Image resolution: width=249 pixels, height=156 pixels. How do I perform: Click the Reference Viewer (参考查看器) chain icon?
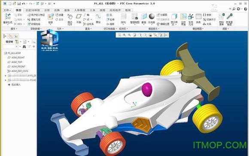tap(230, 16)
